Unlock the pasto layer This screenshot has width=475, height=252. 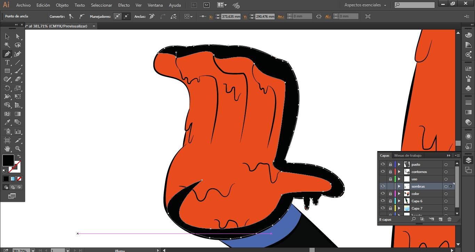tap(391, 164)
